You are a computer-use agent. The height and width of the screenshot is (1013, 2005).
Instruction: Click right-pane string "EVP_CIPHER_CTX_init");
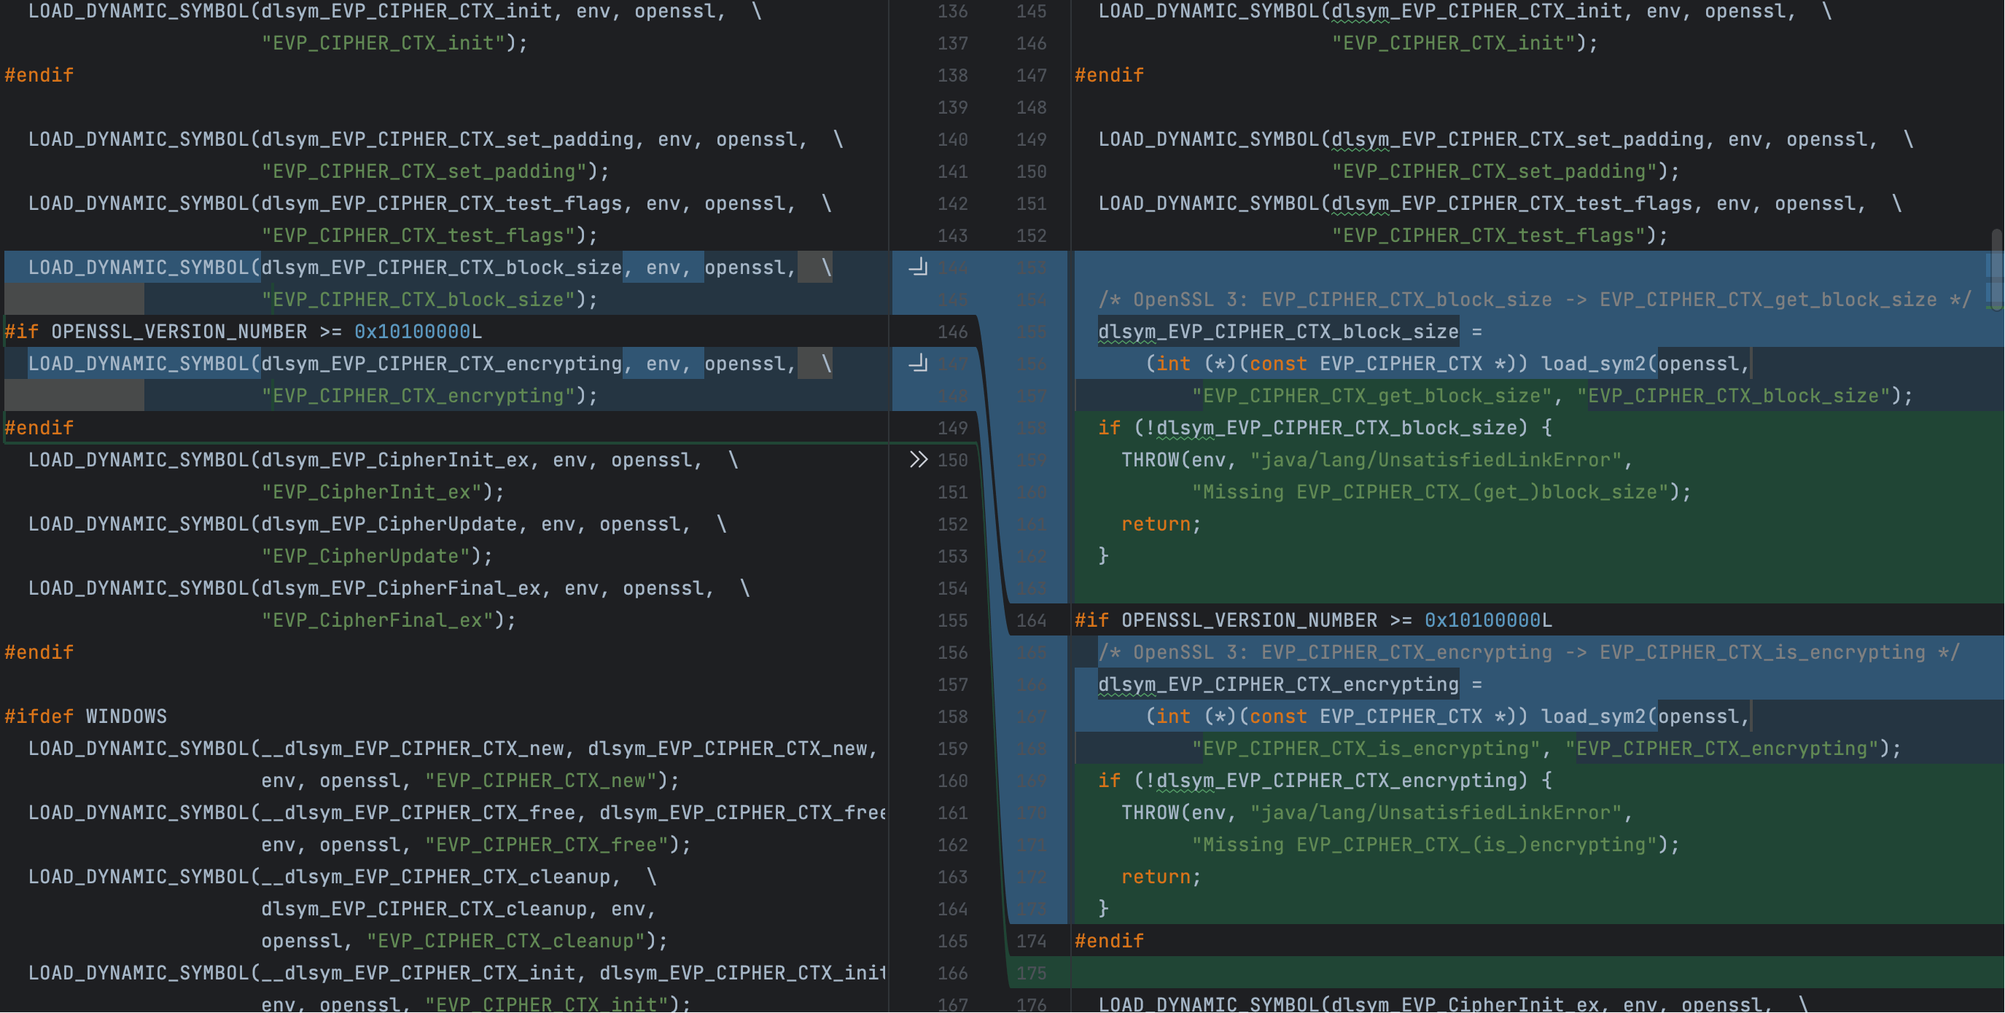(x=1465, y=44)
